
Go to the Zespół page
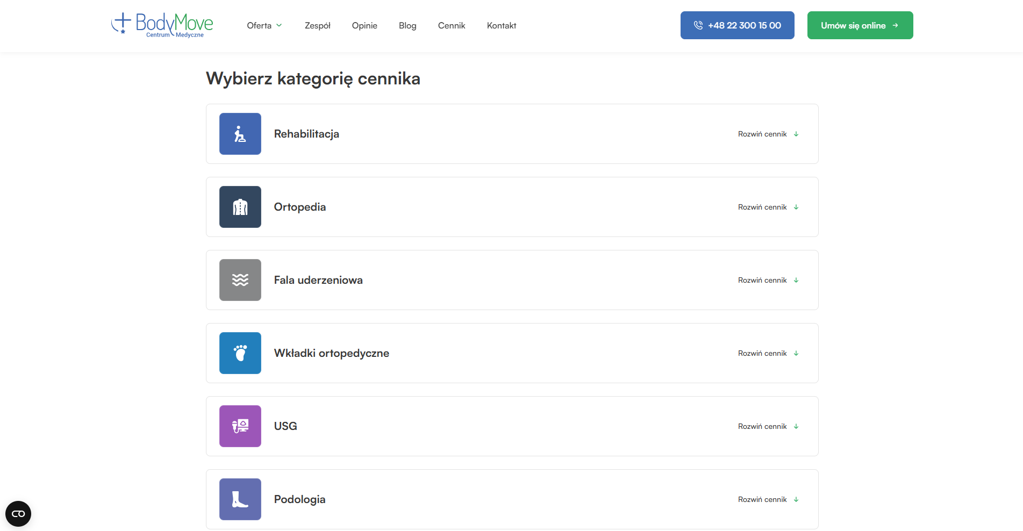317,25
